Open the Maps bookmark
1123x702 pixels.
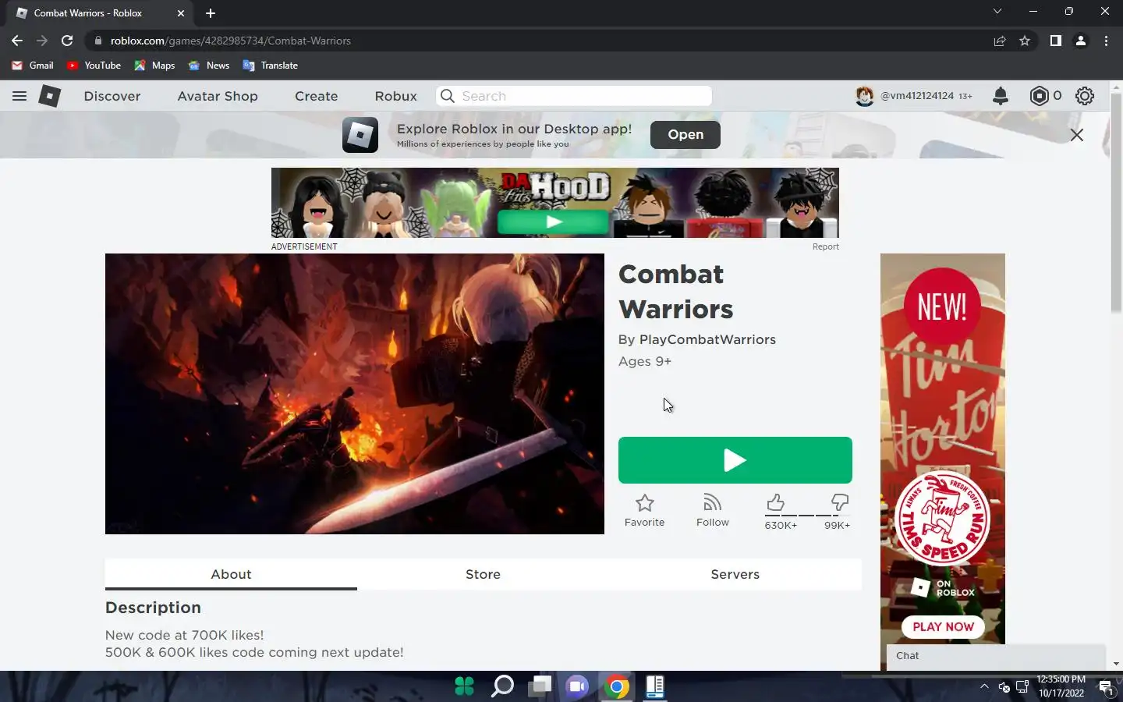pyautogui.click(x=154, y=66)
